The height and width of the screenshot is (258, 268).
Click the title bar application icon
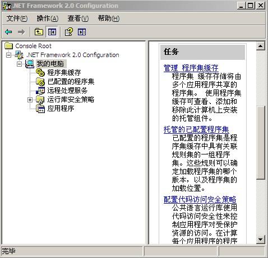[7, 6]
